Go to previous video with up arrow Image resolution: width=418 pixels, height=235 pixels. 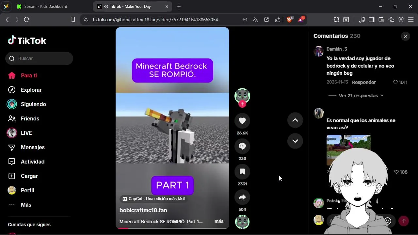(x=295, y=120)
